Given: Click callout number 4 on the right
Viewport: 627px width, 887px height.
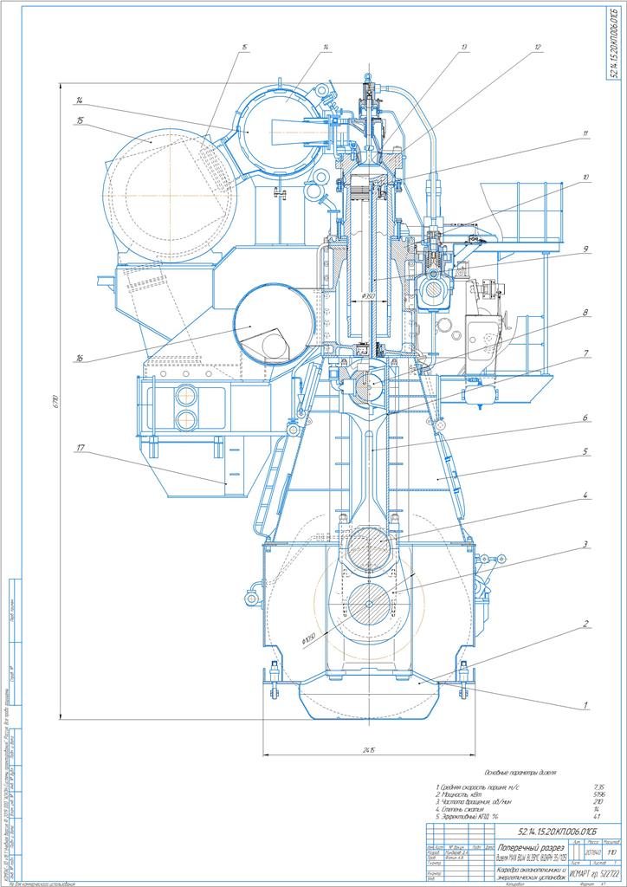Looking at the screenshot, I should pyautogui.click(x=586, y=495).
